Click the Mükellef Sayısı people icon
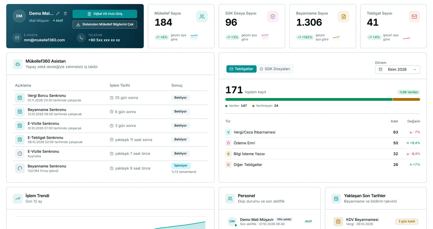 pyautogui.click(x=202, y=17)
